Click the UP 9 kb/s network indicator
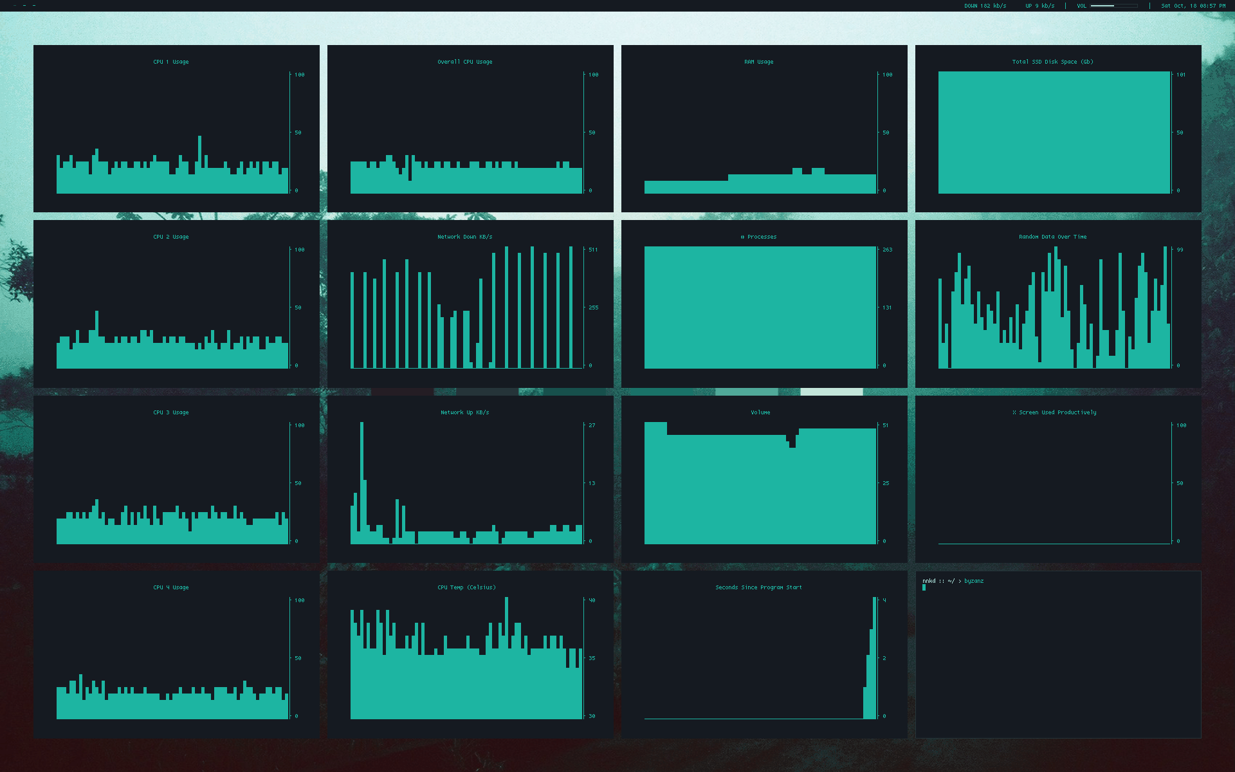The image size is (1235, 772). click(1039, 6)
